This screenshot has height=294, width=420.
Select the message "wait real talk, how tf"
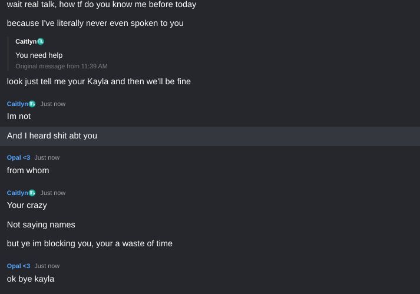coord(101,4)
